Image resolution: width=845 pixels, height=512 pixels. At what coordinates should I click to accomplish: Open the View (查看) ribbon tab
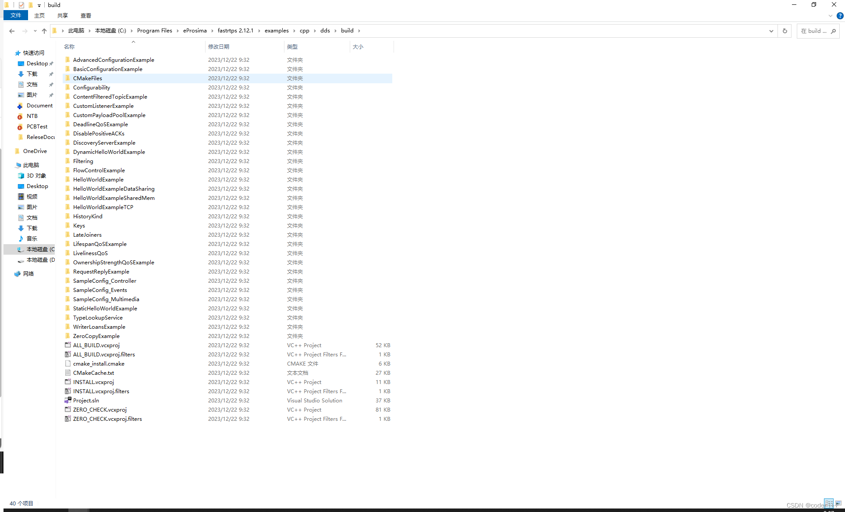pos(86,15)
